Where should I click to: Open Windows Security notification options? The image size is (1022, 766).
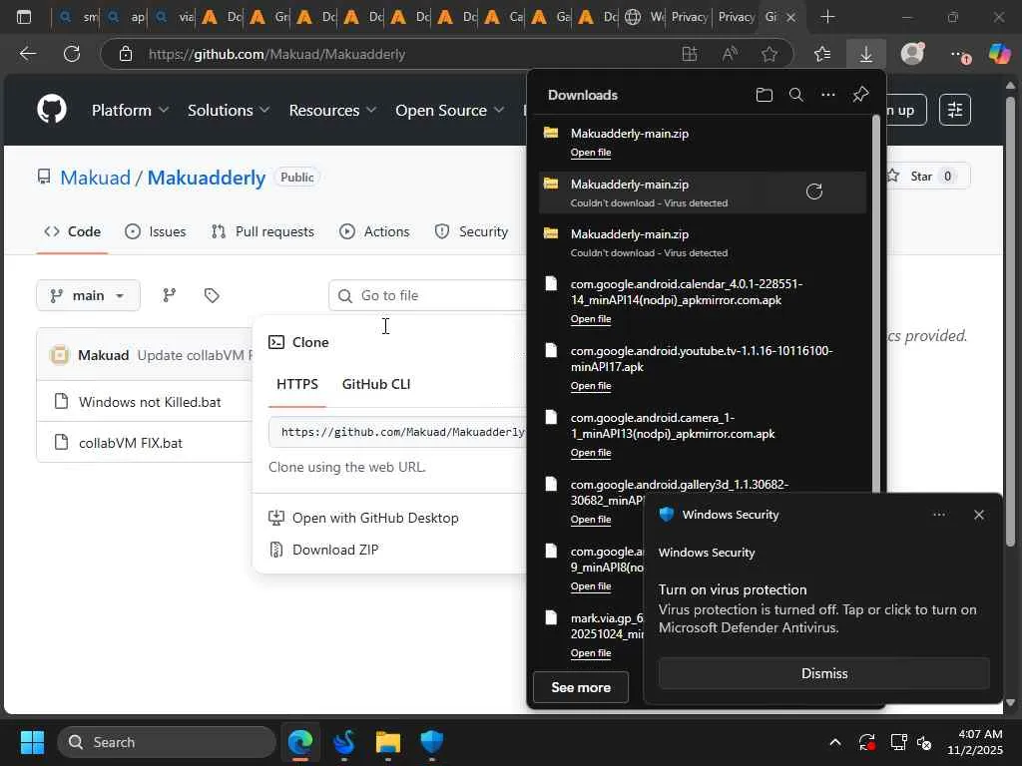938,515
